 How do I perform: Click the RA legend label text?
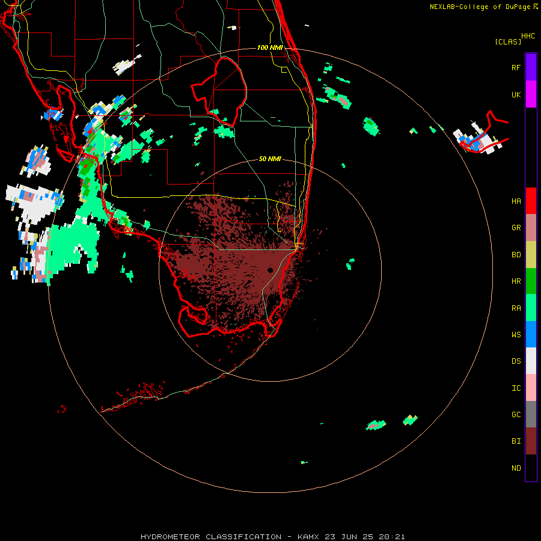516,308
